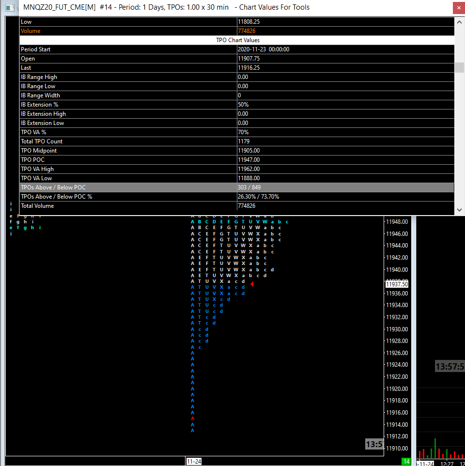Viewport: 465px width, 466px height.
Task: Click TPO VA High value 11962.00
Action: pyautogui.click(x=248, y=169)
